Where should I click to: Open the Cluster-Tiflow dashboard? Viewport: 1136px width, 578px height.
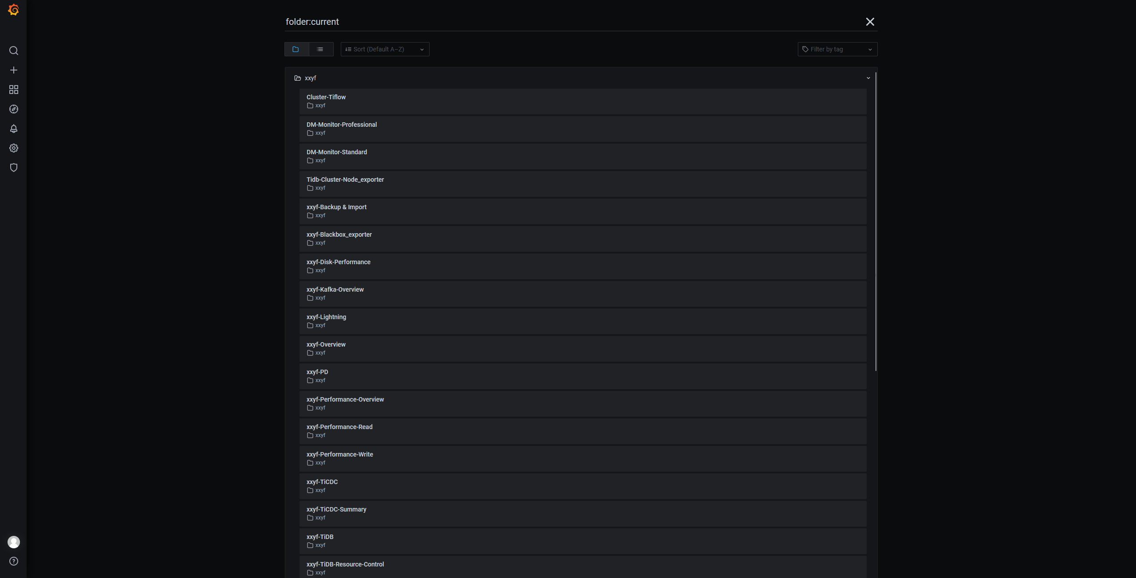[326, 97]
